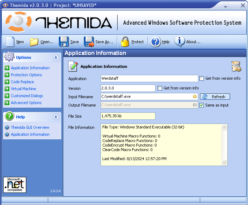Enable Get from version info for Application
This screenshot has width=248, height=205.
[201, 79]
